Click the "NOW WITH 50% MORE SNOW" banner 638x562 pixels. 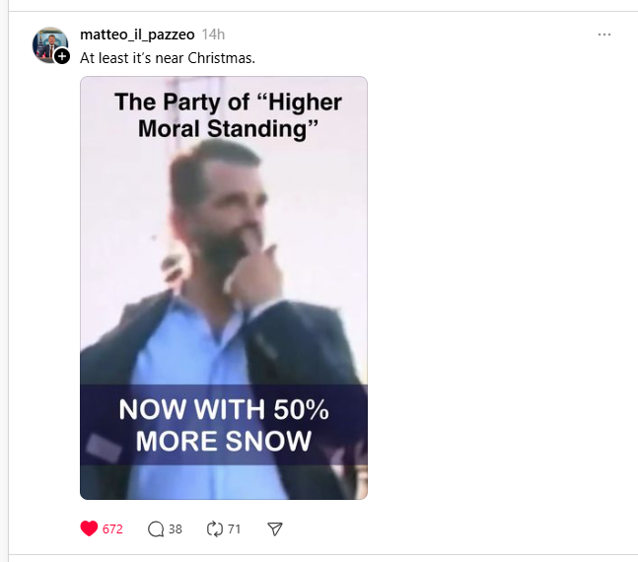click(224, 425)
